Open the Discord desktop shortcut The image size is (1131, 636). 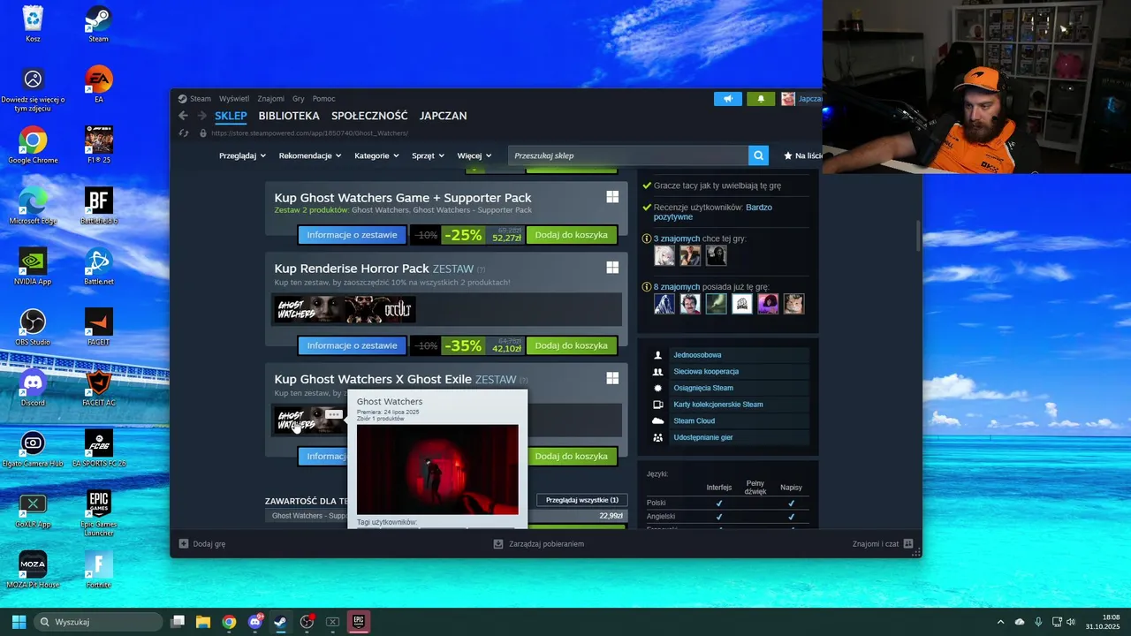(x=33, y=387)
